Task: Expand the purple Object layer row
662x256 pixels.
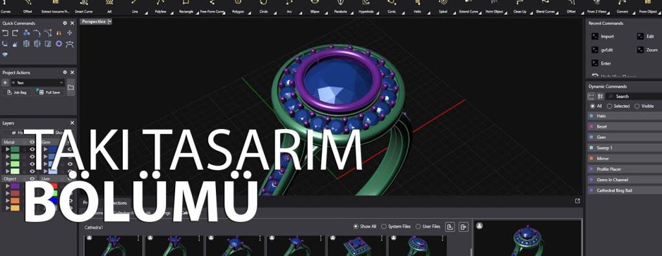Action: point(8,186)
